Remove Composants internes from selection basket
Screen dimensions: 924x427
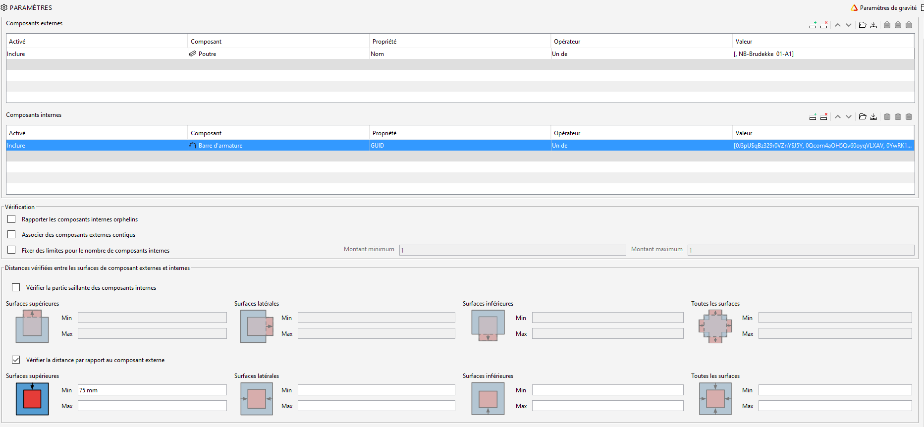coord(898,116)
